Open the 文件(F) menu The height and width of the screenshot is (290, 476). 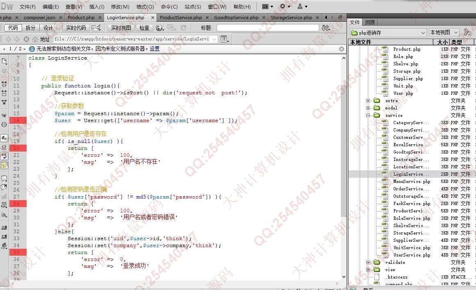[x=27, y=7]
